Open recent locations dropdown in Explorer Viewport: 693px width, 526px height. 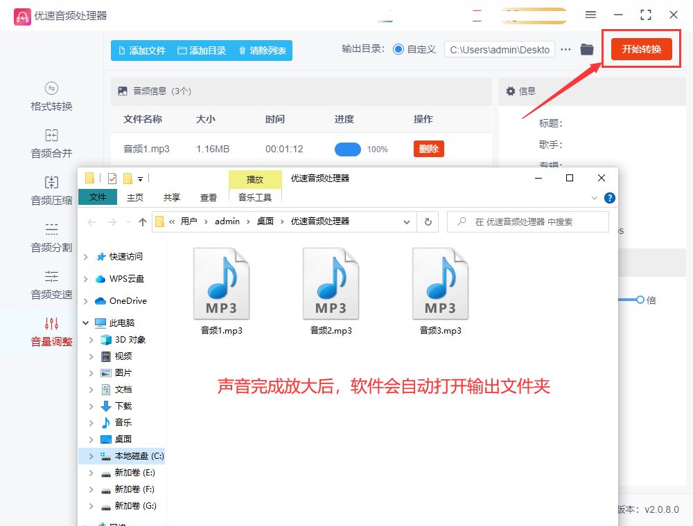tap(128, 222)
